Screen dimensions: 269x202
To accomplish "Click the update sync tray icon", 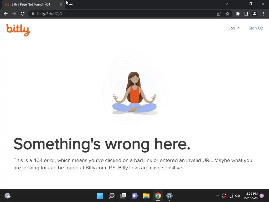I will point(224,196).
